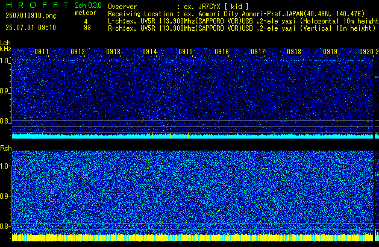This screenshot has width=379, height=247.
Task: Jump to the 0912 time marker
Action: coord(78,52)
